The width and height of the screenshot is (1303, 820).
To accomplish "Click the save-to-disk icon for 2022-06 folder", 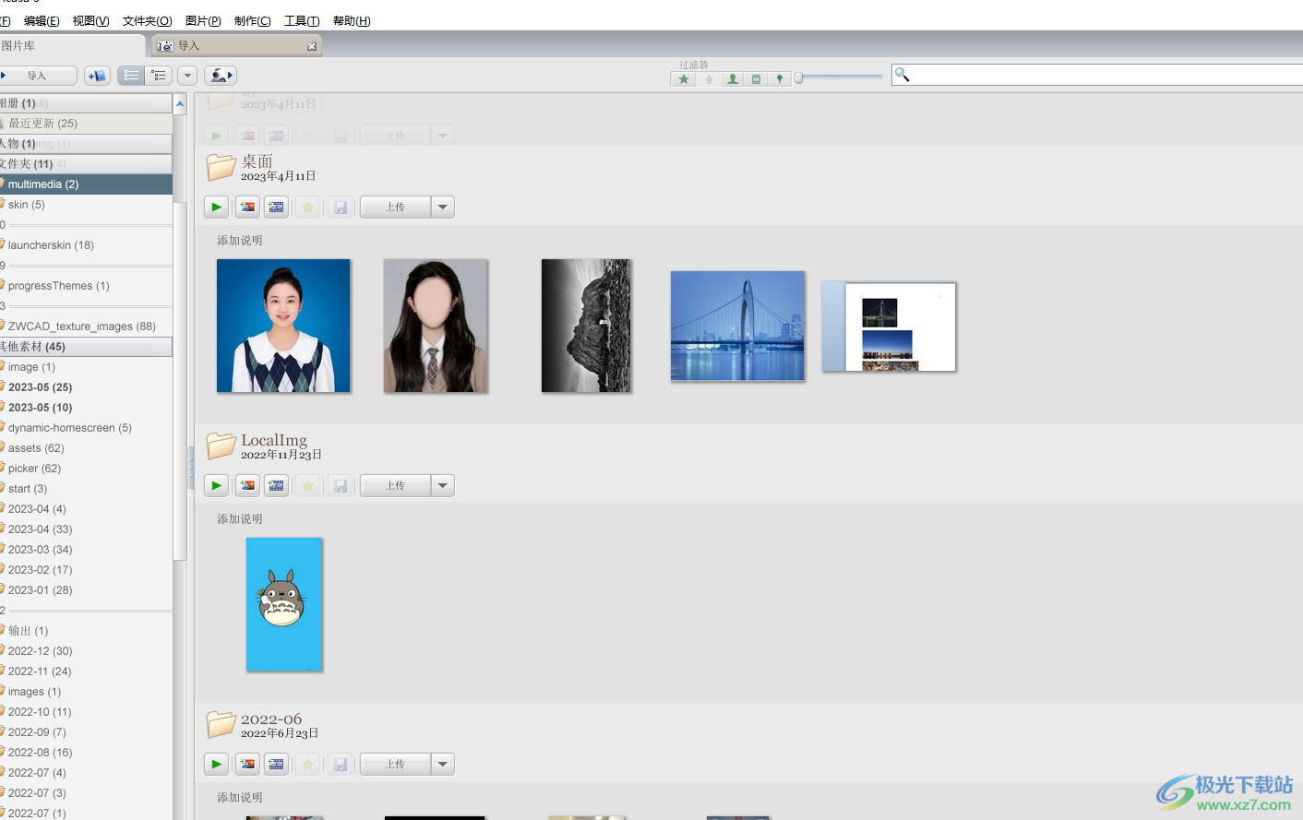I will tap(341, 765).
